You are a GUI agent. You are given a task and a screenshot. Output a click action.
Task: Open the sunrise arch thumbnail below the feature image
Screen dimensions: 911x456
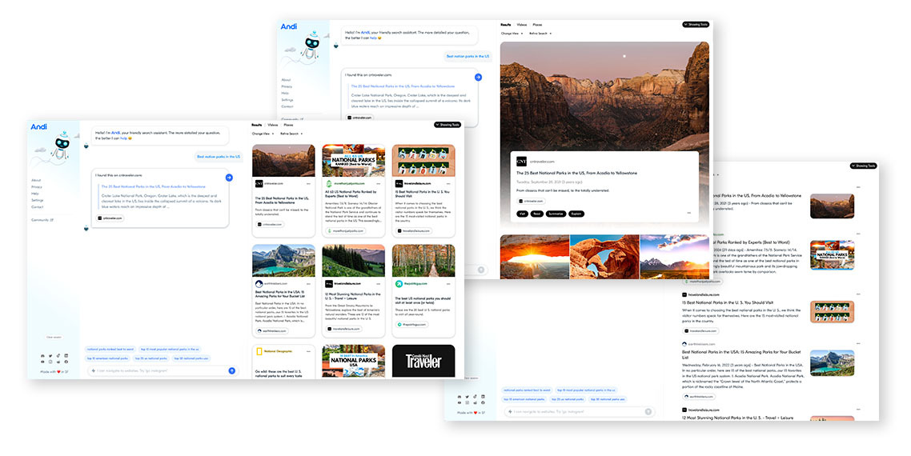click(535, 257)
